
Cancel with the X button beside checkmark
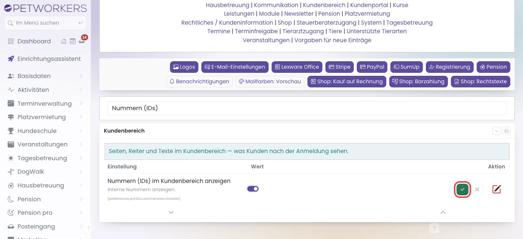pyautogui.click(x=477, y=189)
